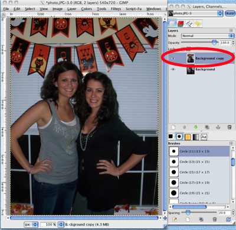Viewport: 236px width, 230px height.
Task: Hide the Background copy layer
Action: coord(173,59)
